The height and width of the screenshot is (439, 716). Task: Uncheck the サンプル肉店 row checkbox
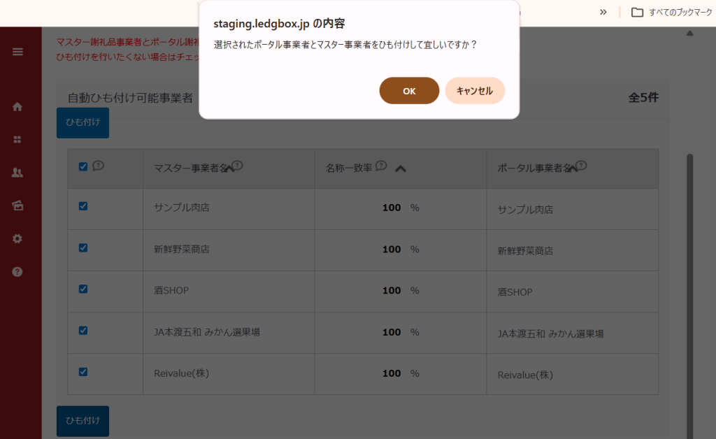click(x=83, y=206)
